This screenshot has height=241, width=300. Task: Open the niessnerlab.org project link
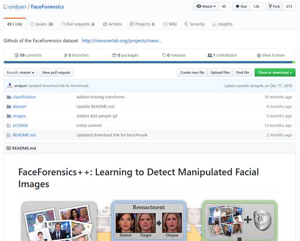122,41
